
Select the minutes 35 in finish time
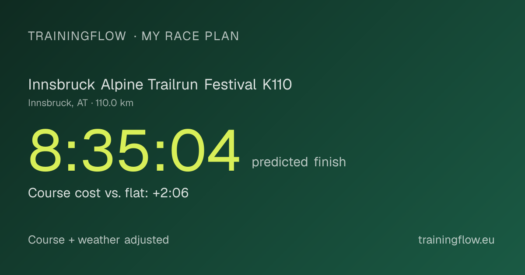(x=116, y=151)
